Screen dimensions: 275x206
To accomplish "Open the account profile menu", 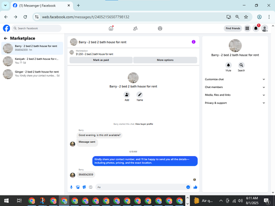I will tap(265, 29).
